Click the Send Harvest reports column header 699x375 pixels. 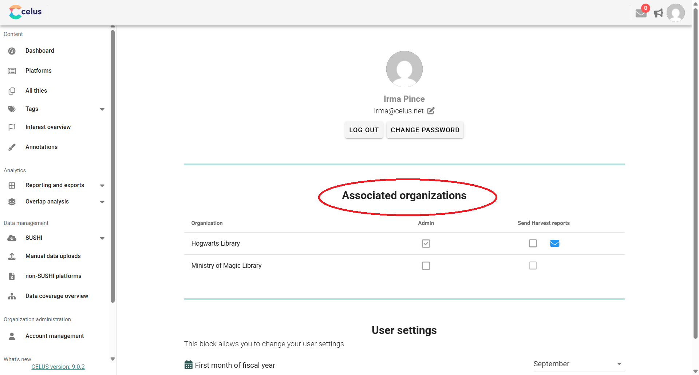(x=544, y=223)
